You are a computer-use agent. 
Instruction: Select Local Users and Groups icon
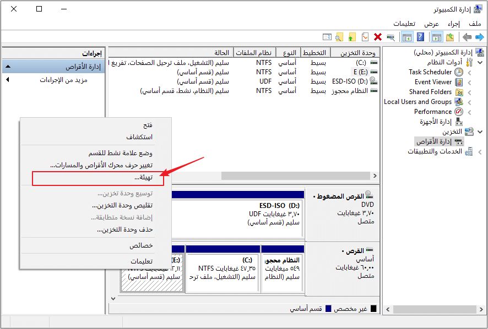click(x=459, y=102)
